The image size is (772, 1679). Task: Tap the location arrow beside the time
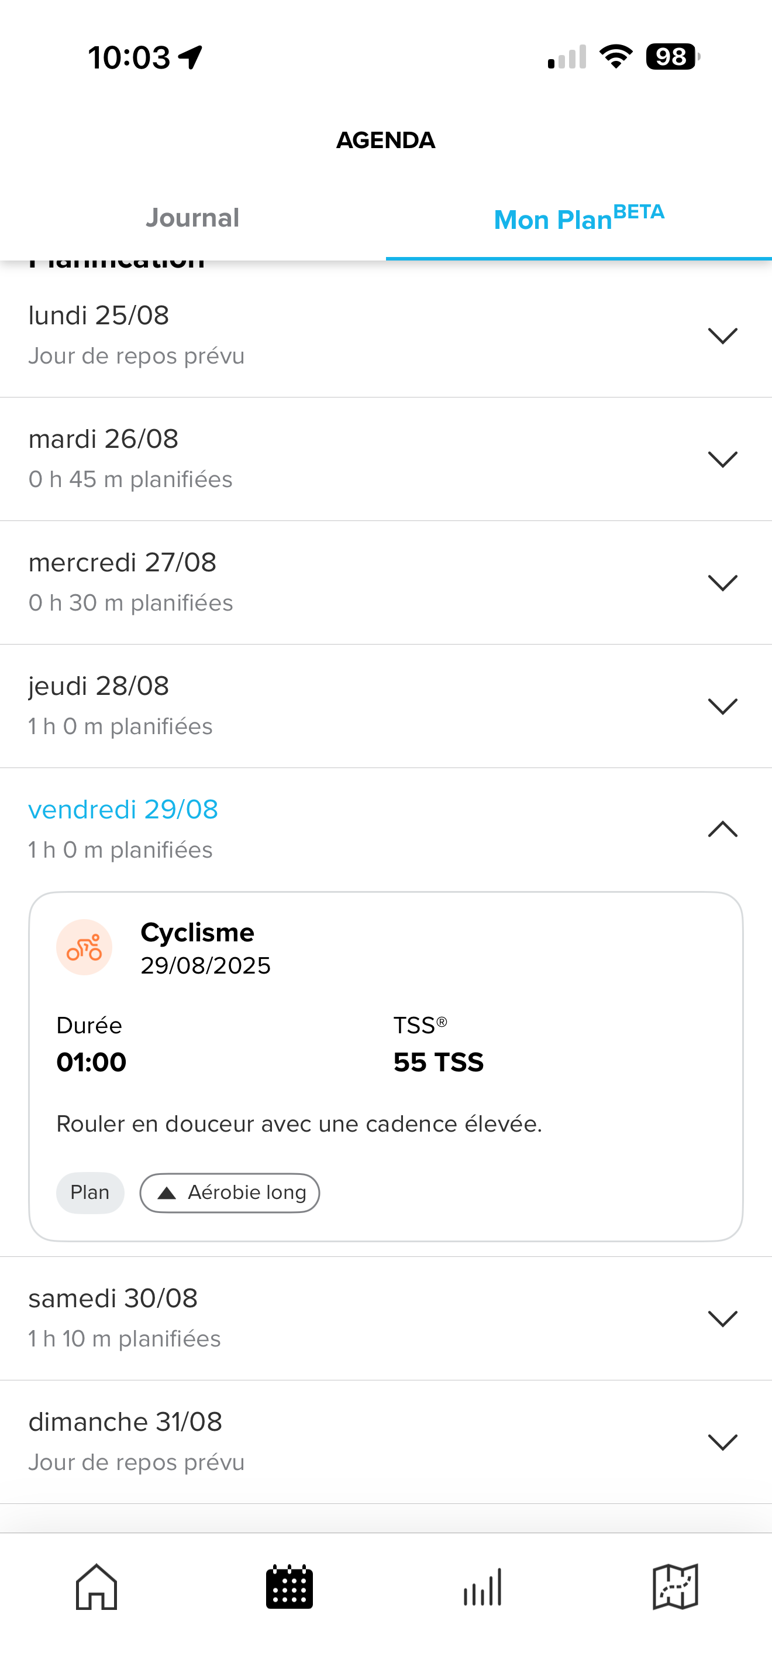coord(191,57)
